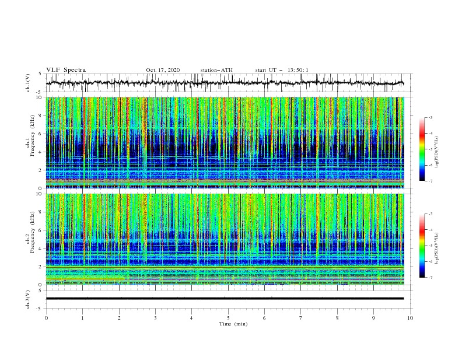Image resolution: width=462 pixels, height=357 pixels.
Task: Click the "VLF Spectra" plot title
Action: point(66,70)
